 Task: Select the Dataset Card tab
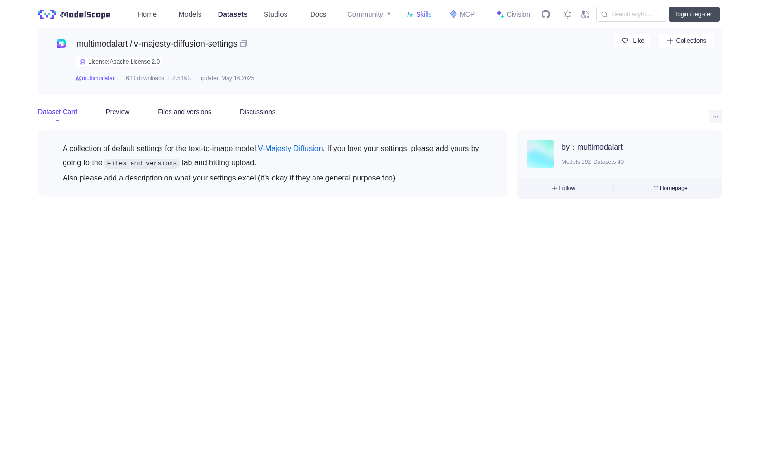pyautogui.click(x=57, y=112)
